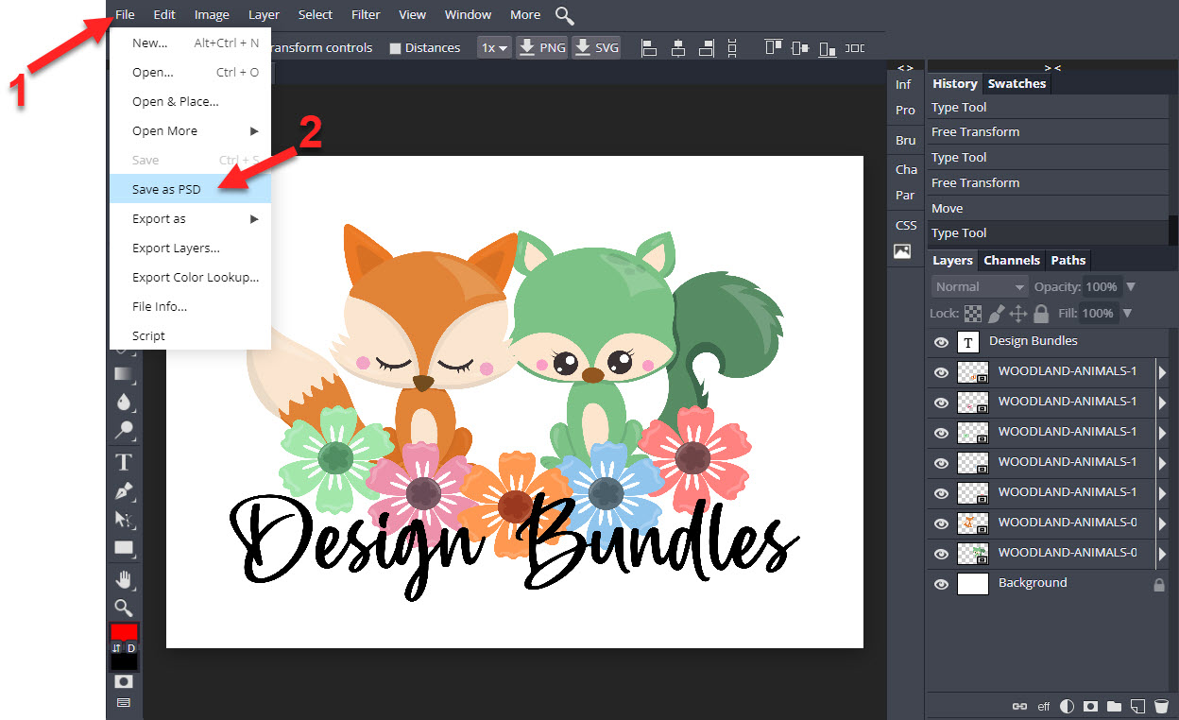Open the CSS side panel
Screen dimensions: 1179x720
pos(905,225)
